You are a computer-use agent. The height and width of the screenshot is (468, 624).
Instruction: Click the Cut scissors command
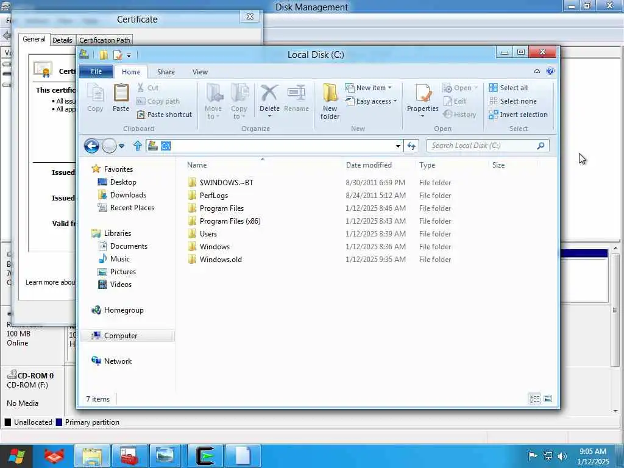(x=147, y=88)
